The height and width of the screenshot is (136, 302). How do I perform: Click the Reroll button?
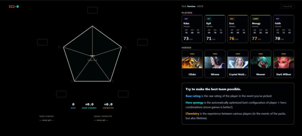coord(287,6)
